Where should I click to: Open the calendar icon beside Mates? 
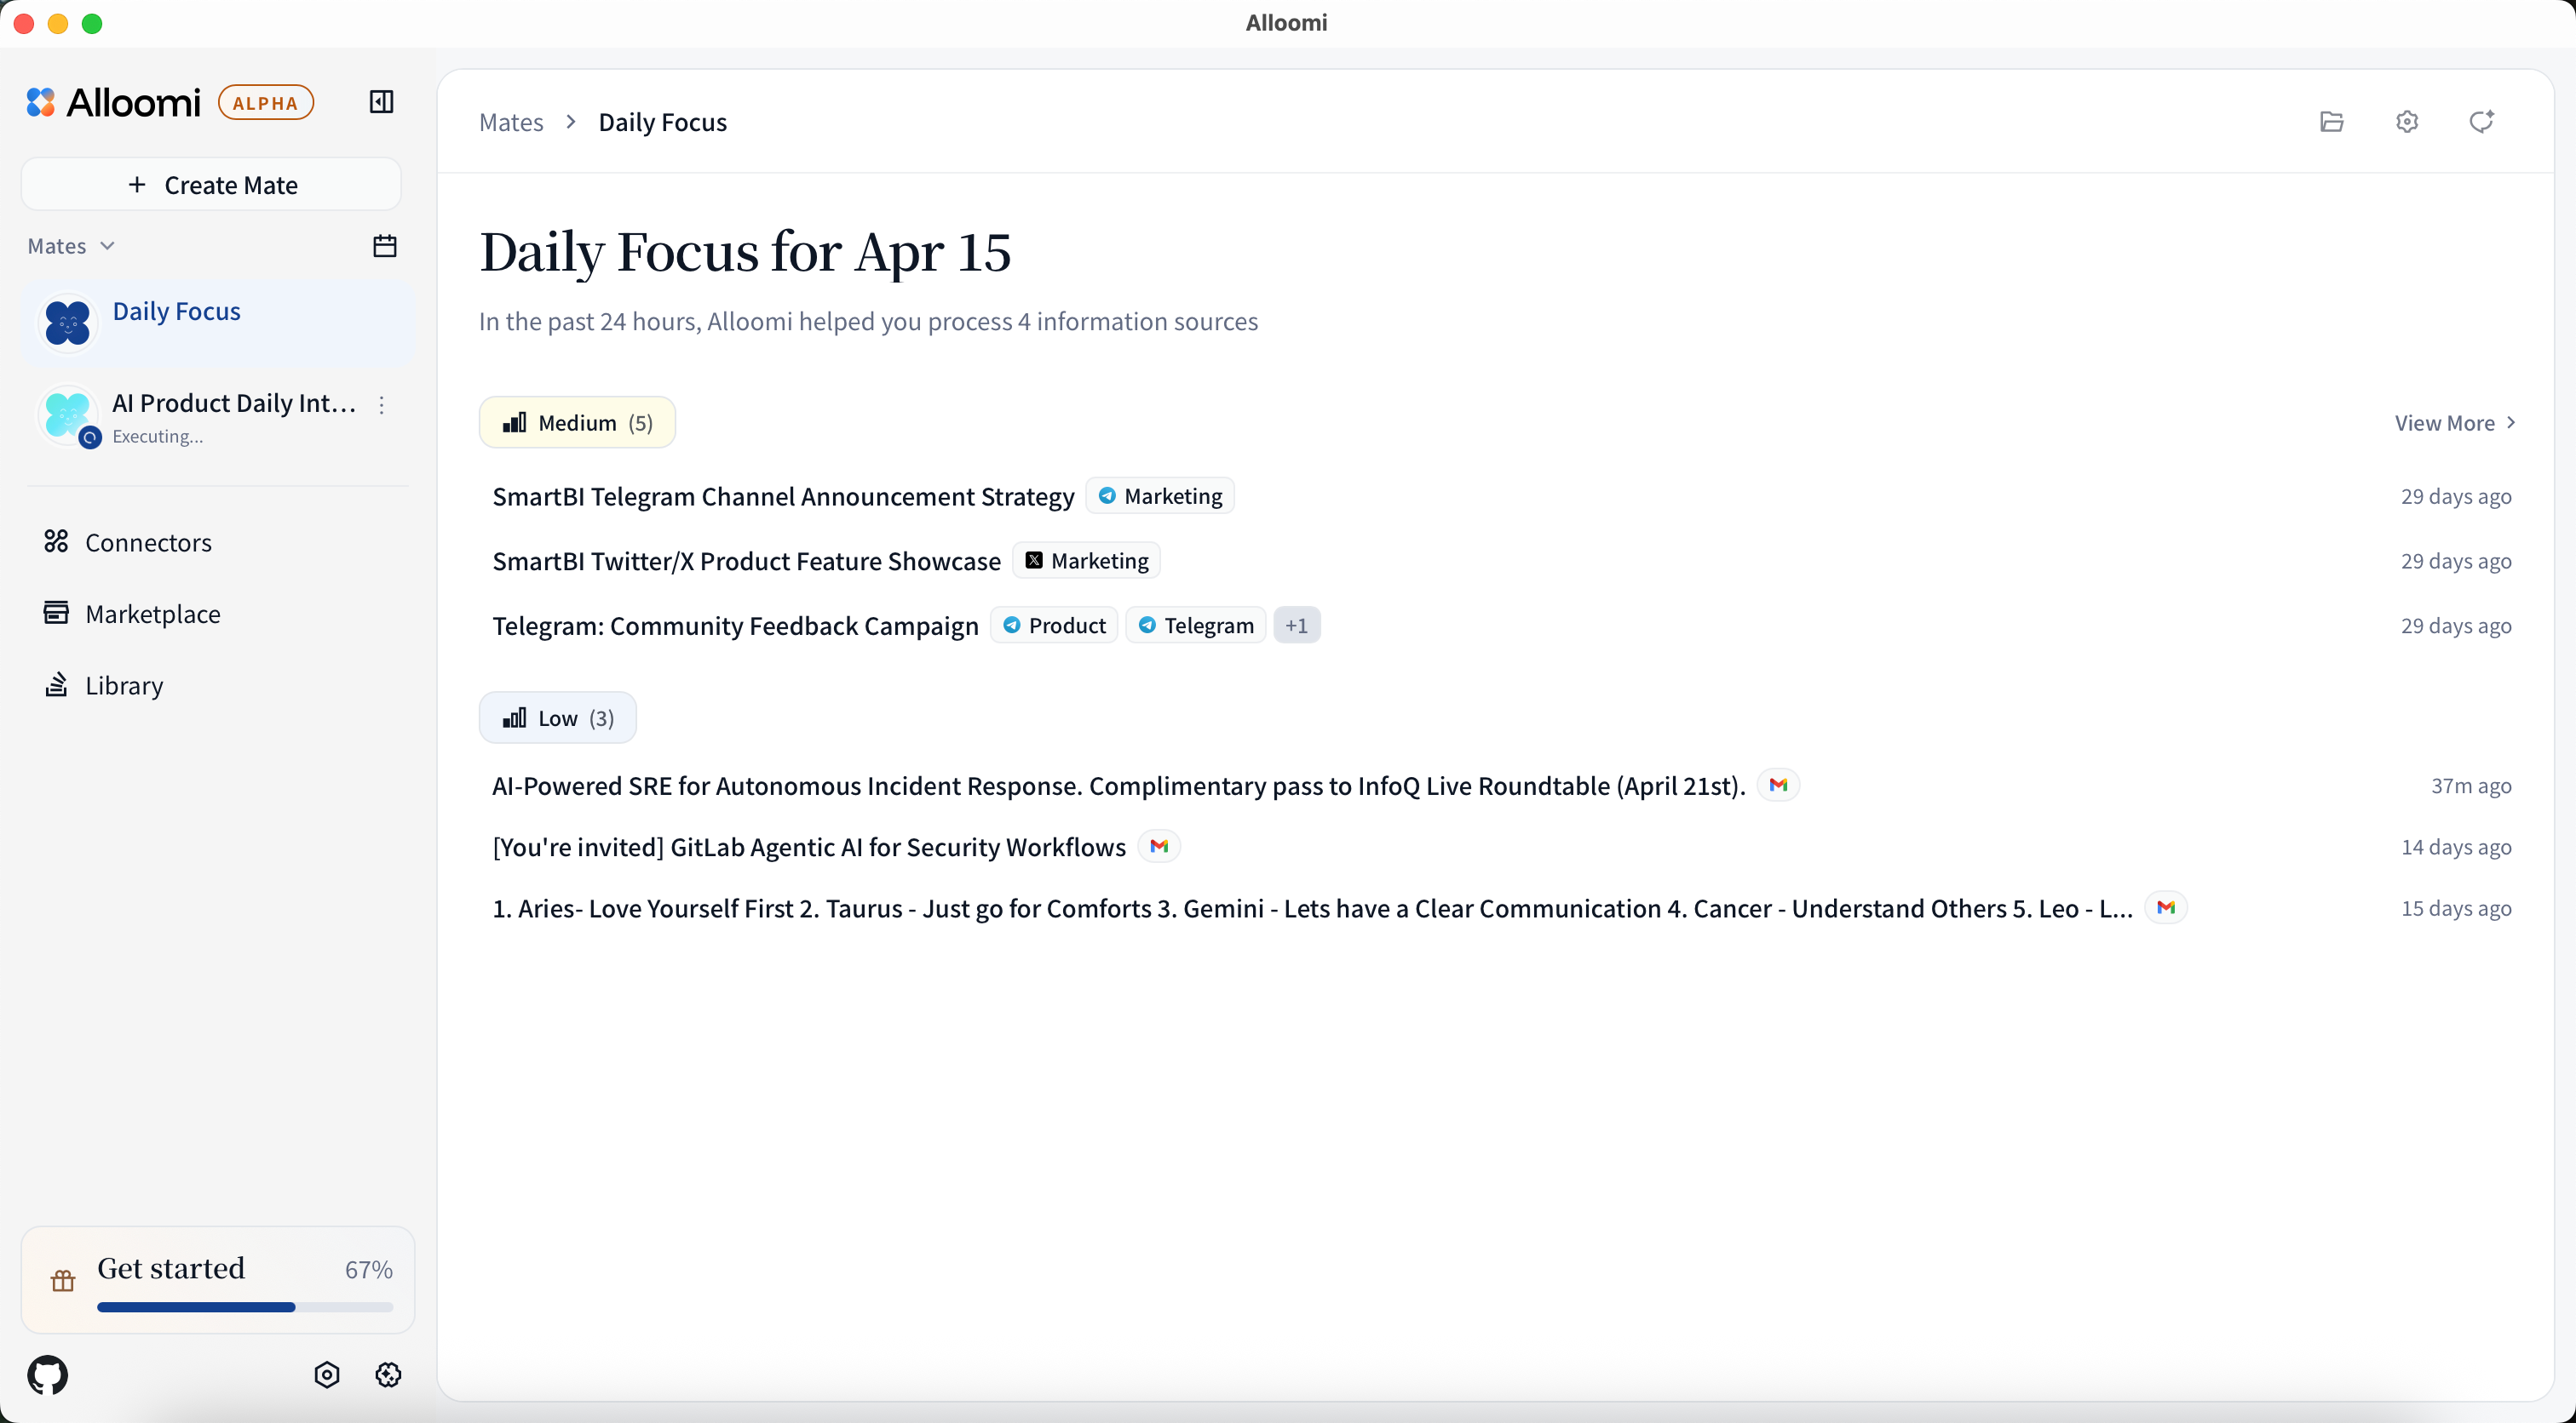point(385,246)
